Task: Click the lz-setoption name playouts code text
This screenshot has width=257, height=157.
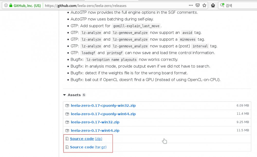Action: 112,60
